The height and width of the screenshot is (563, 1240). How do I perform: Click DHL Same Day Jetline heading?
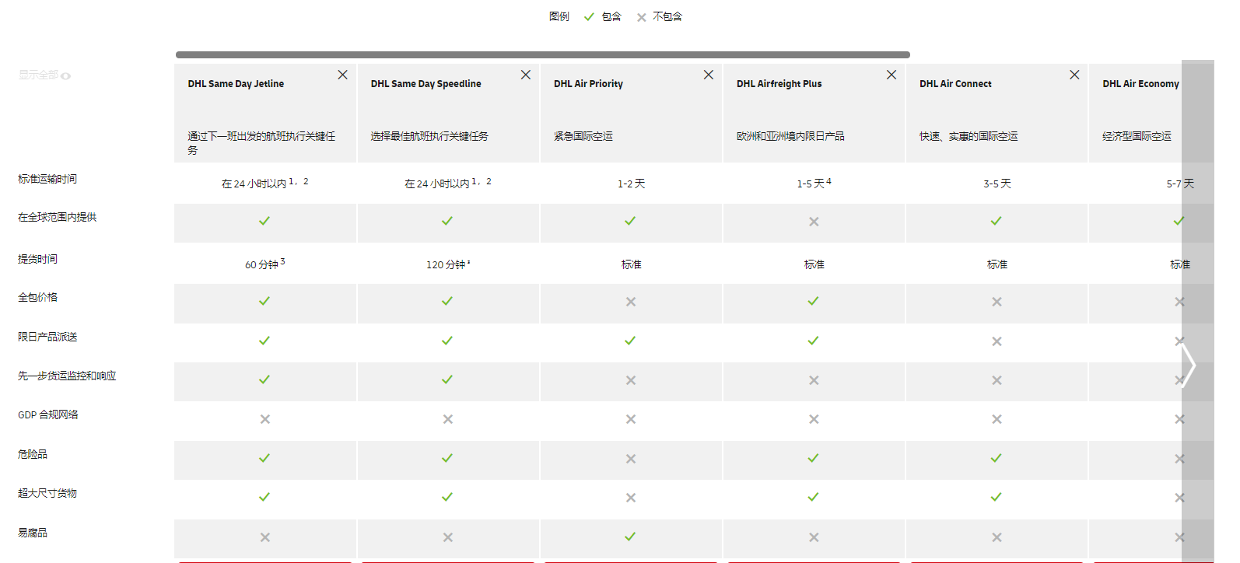click(x=236, y=84)
